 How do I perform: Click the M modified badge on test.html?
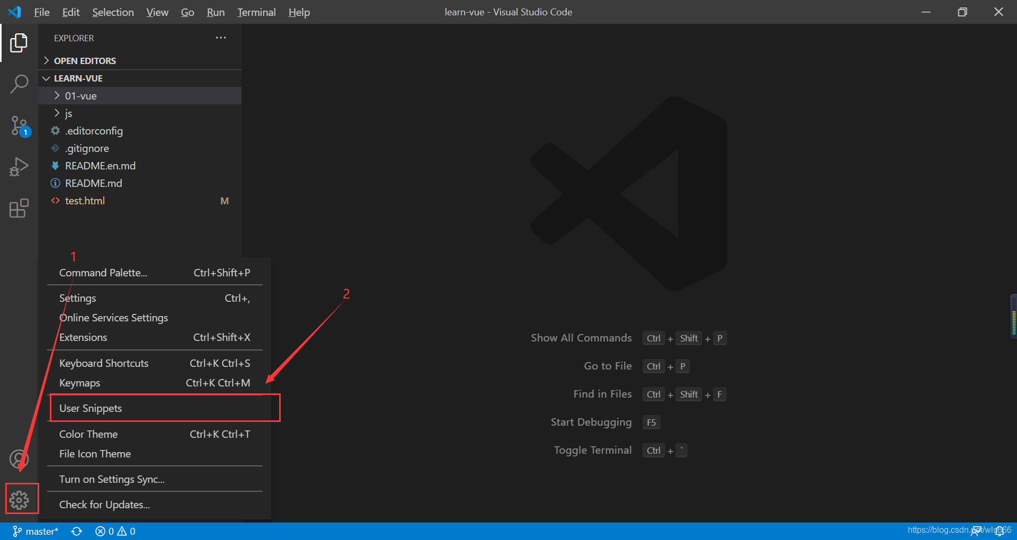coord(225,201)
